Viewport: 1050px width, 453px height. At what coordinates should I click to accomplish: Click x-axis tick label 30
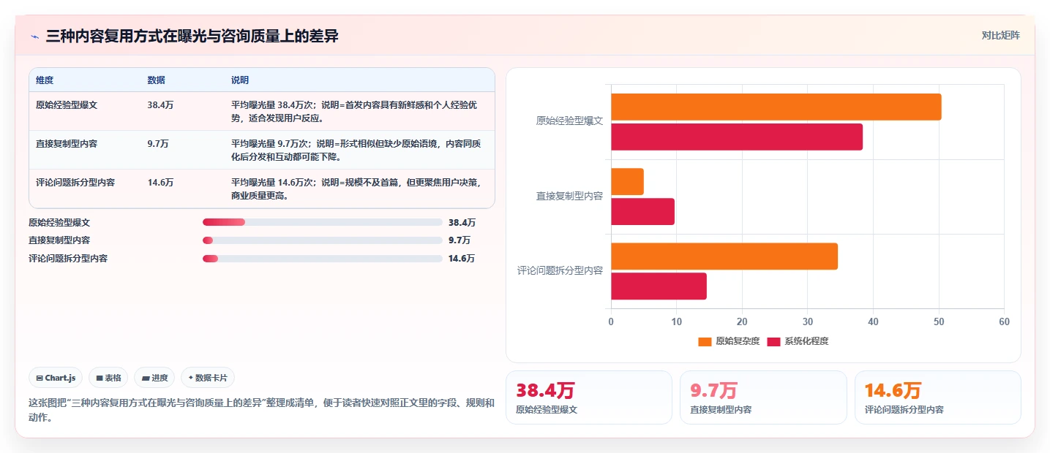tap(807, 321)
